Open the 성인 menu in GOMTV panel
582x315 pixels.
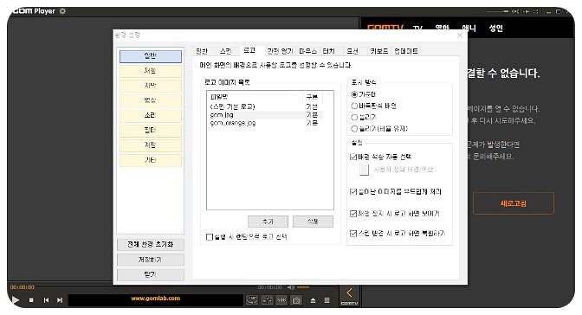(x=496, y=28)
